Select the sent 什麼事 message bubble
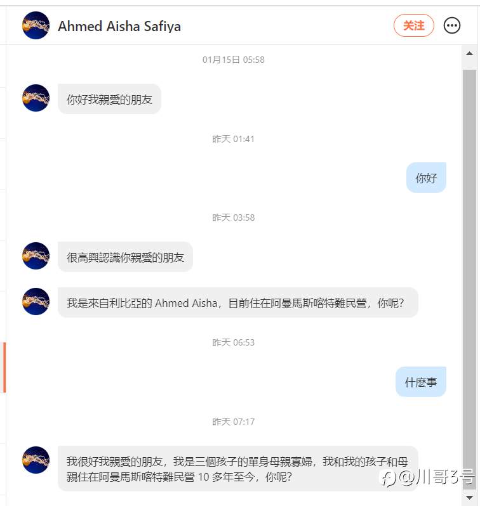 tap(420, 382)
